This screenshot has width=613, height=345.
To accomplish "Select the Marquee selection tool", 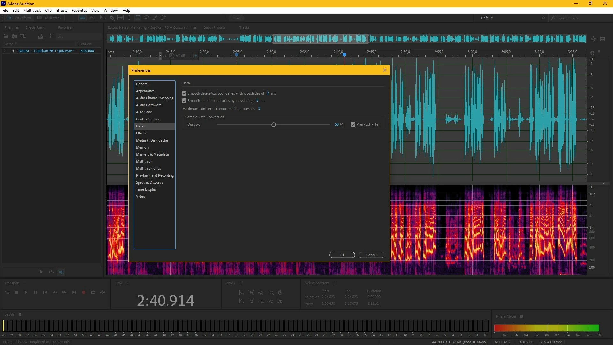I will click(138, 18).
